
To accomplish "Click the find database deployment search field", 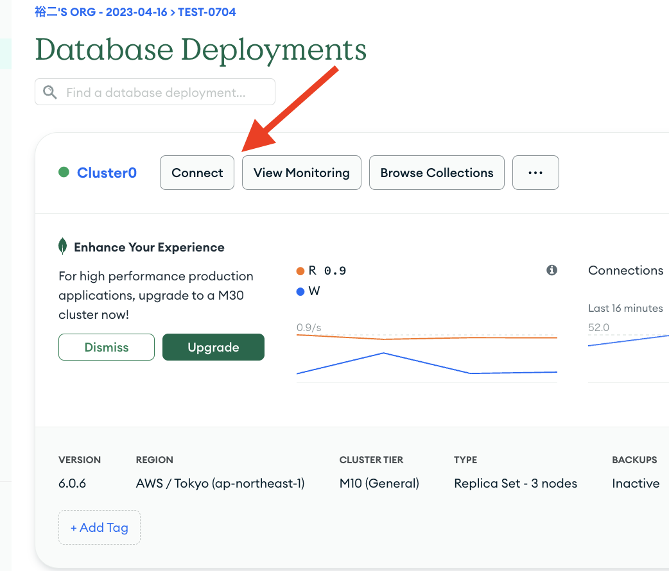I will coord(154,92).
